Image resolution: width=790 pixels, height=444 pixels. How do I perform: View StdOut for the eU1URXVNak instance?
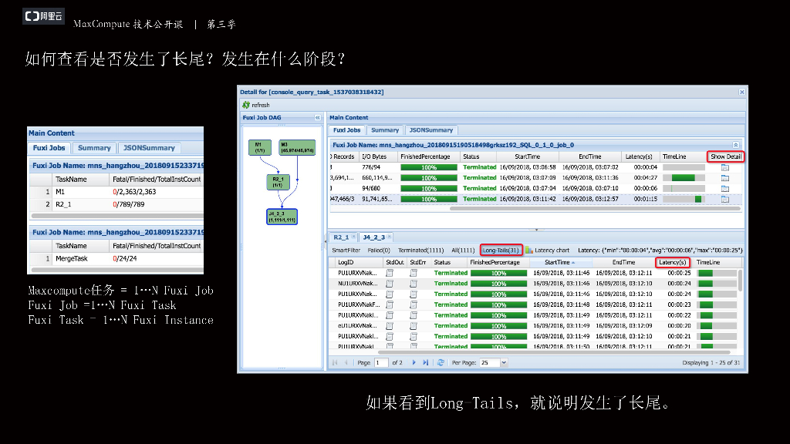pos(390,326)
